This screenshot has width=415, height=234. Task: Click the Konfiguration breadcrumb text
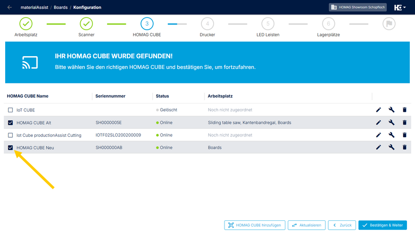click(87, 8)
